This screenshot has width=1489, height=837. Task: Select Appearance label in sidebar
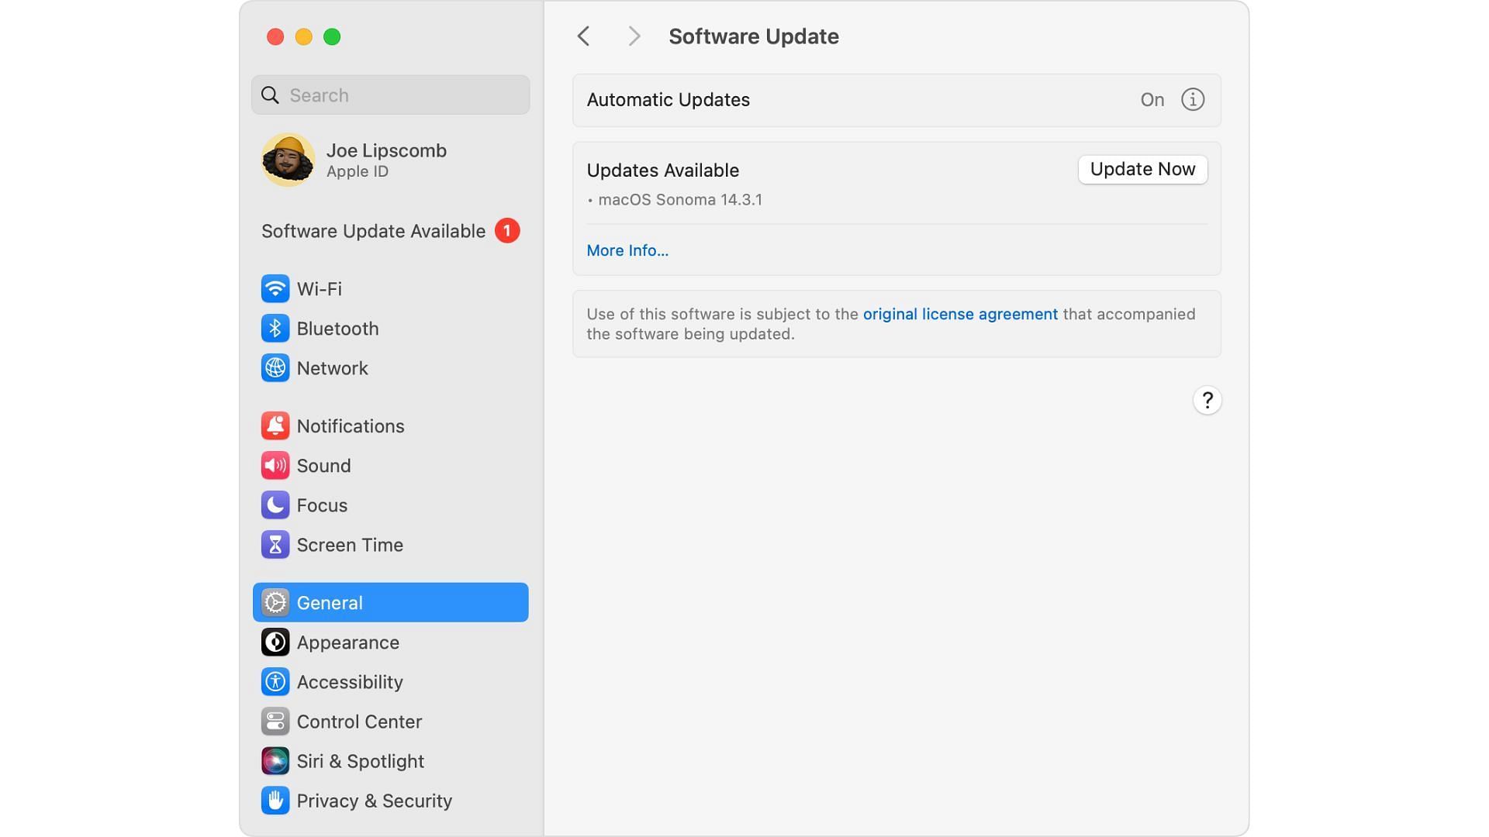(x=347, y=642)
